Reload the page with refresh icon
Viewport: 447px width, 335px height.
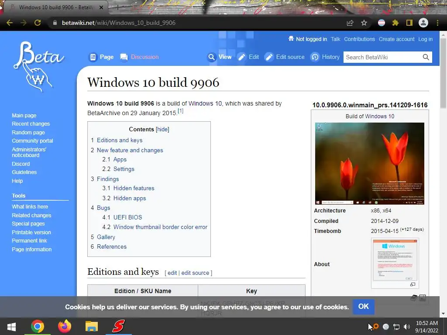(x=38, y=23)
